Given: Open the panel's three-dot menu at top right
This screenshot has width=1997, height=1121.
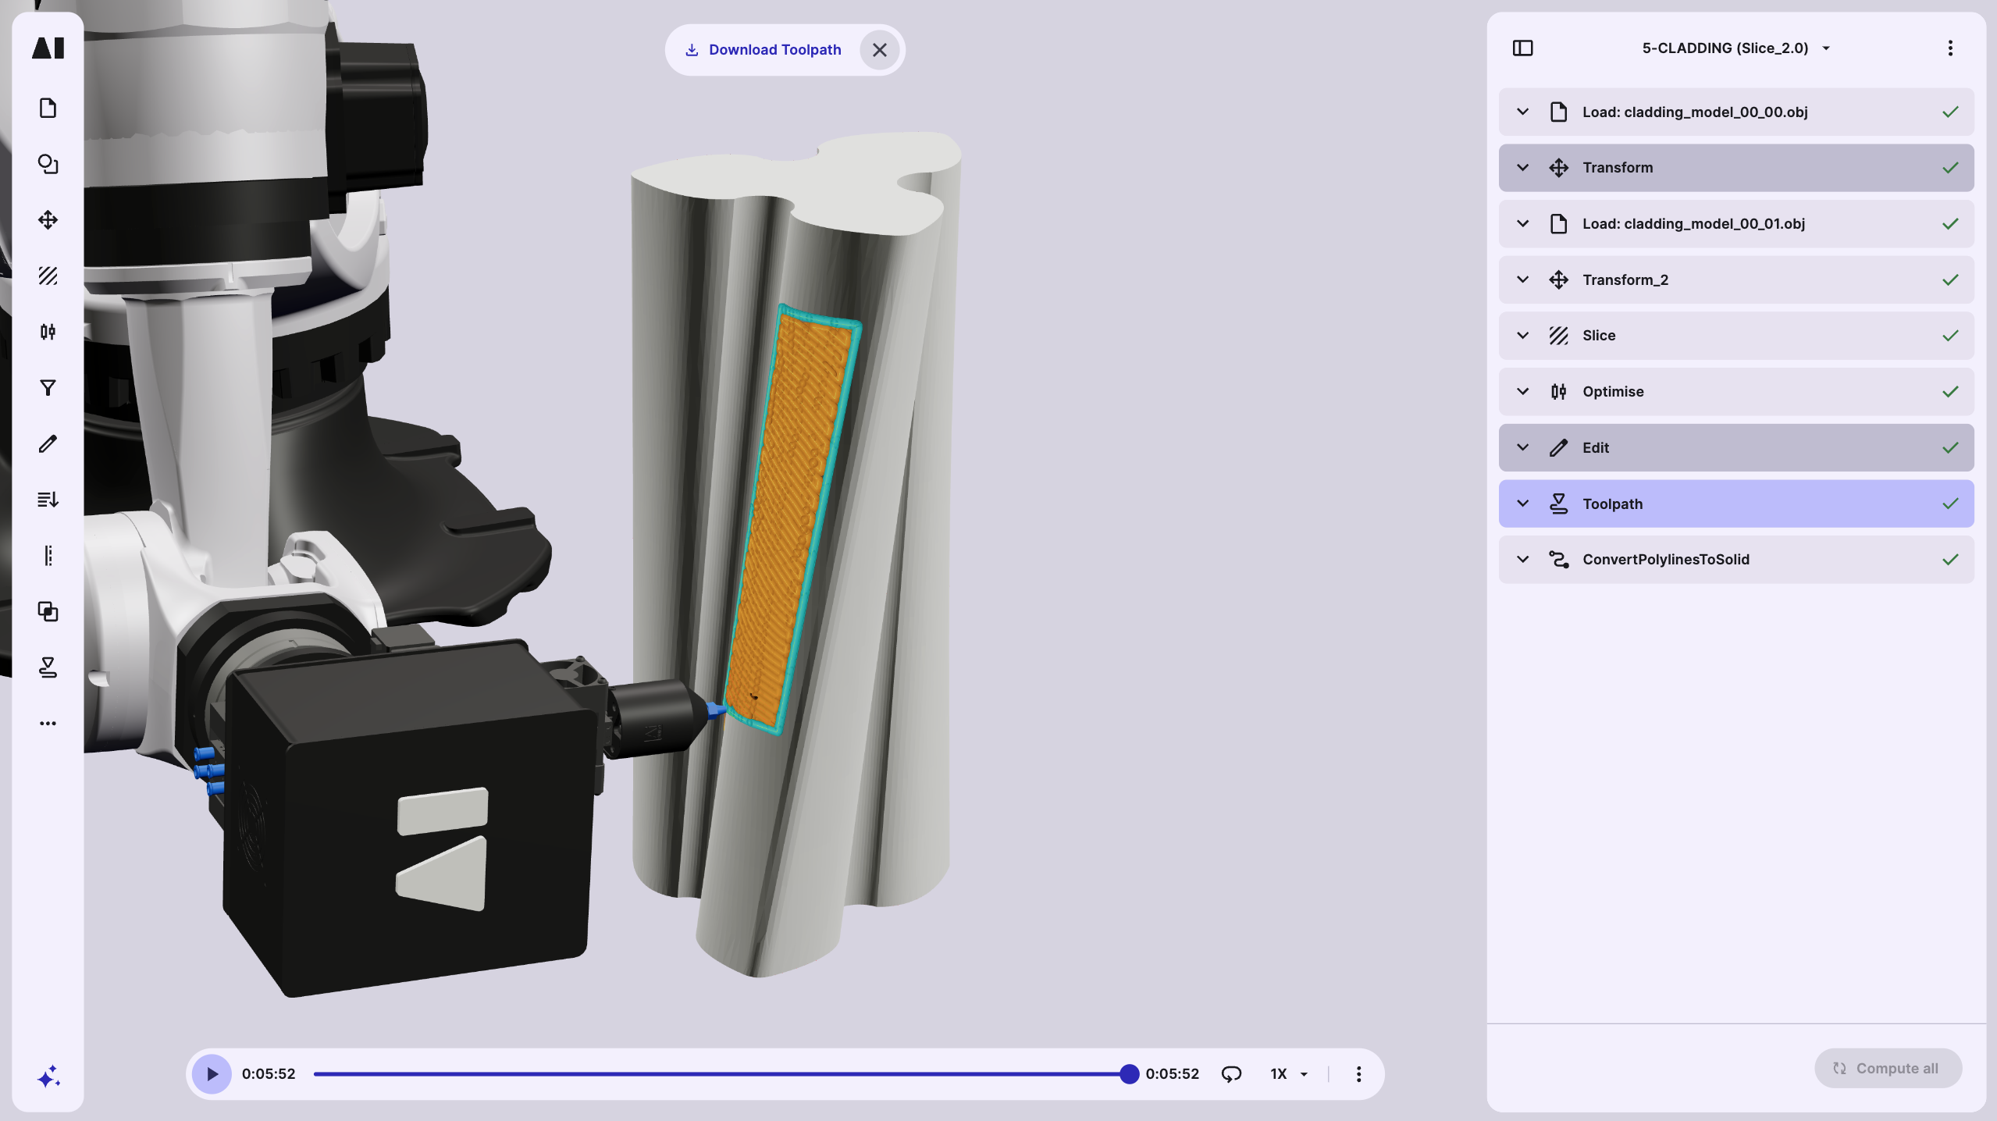Looking at the screenshot, I should (x=1950, y=48).
